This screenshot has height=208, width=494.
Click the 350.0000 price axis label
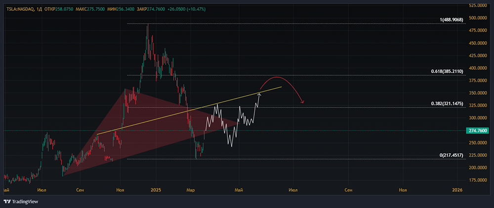[478, 93]
